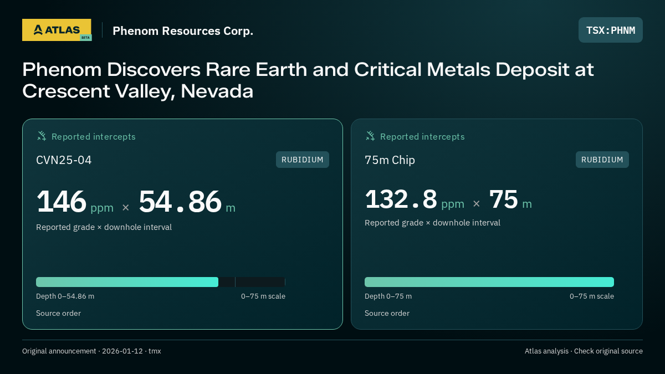Click the Atlas beta logo
The image size is (665, 374).
click(57, 30)
